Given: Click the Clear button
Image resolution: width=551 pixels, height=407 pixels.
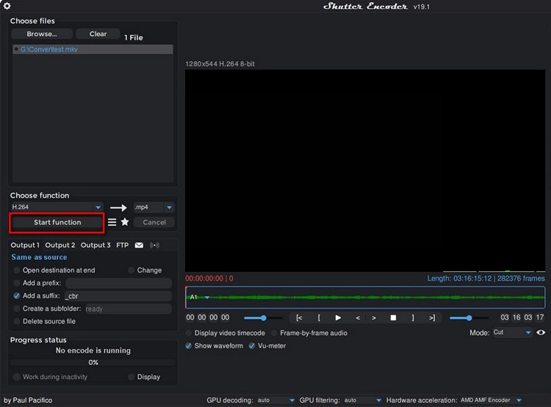Looking at the screenshot, I should tap(98, 34).
